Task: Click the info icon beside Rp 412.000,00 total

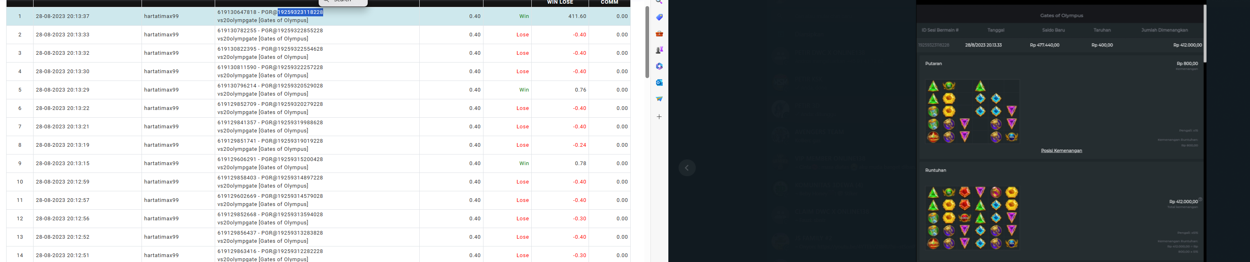Action: [1200, 199]
